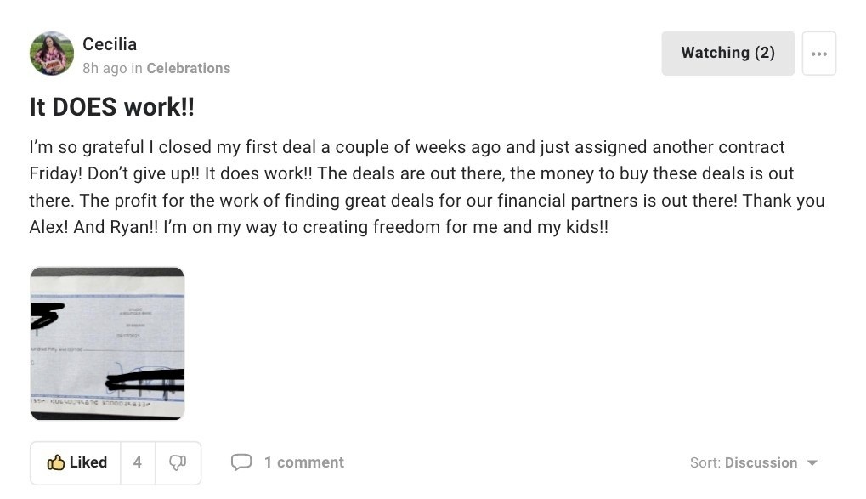Open the three-dot more options menu
This screenshot has height=499, width=866.
tap(819, 54)
